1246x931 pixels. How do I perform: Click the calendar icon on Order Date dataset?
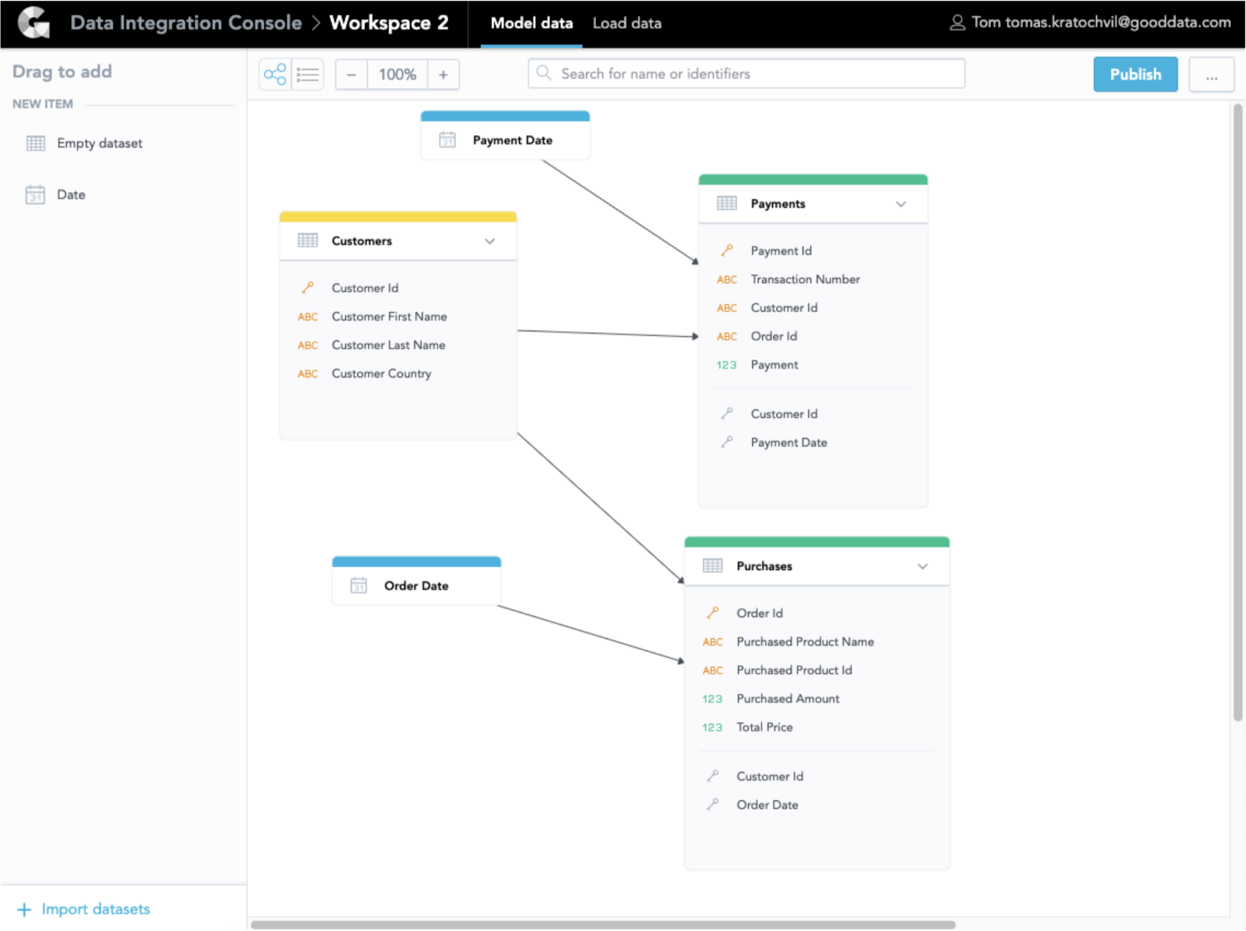click(x=359, y=585)
